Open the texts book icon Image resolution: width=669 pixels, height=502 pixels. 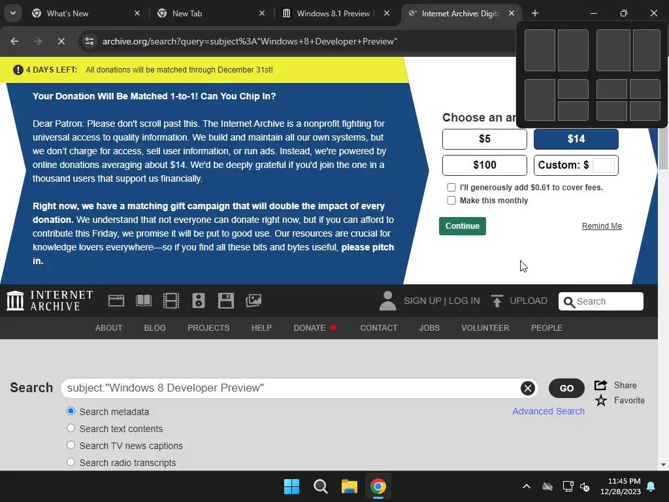[144, 301]
